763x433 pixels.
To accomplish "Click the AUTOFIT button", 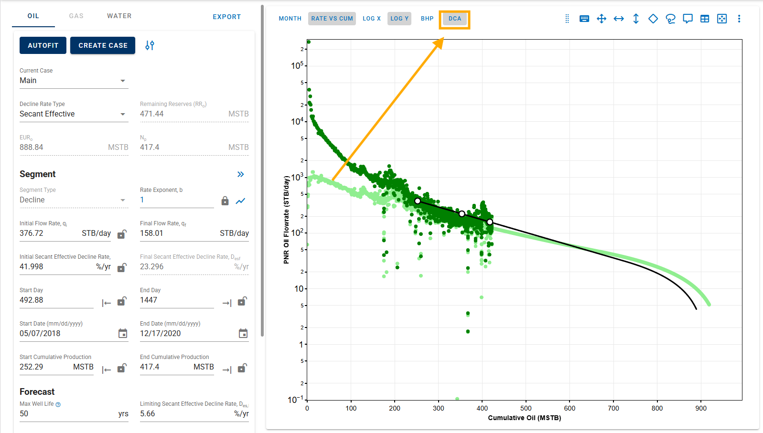I will [x=43, y=45].
